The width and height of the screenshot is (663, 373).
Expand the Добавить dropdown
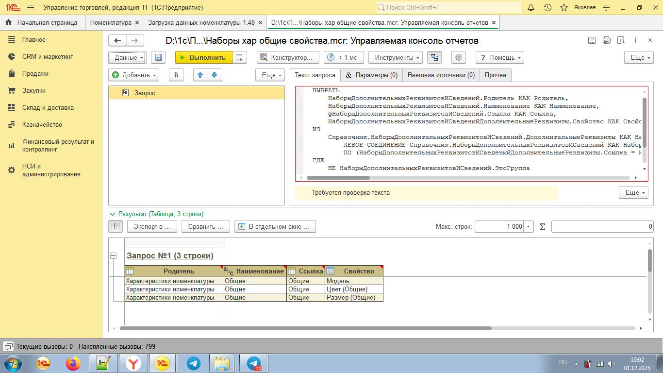(134, 75)
